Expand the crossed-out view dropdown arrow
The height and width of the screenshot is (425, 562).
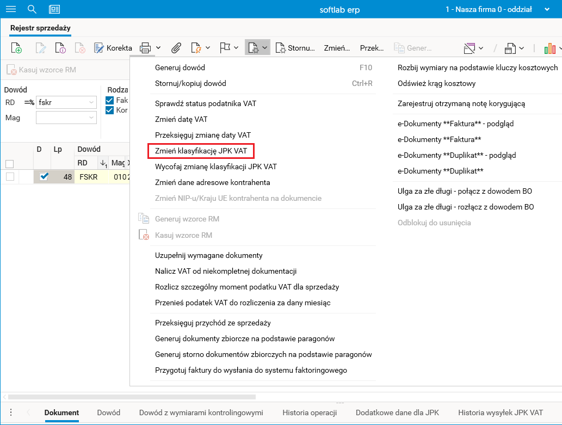(x=481, y=48)
